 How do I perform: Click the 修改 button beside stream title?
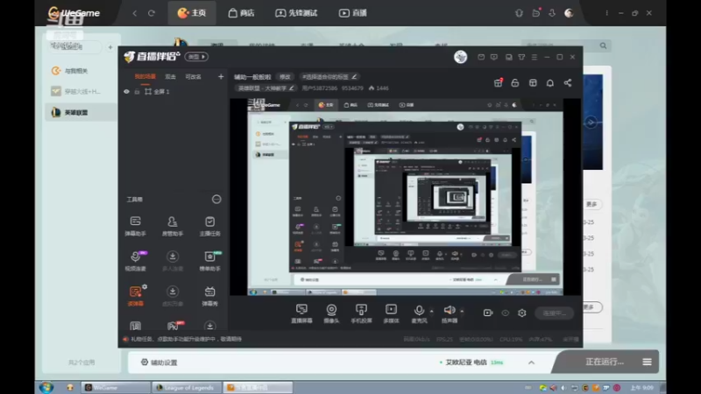[285, 77]
